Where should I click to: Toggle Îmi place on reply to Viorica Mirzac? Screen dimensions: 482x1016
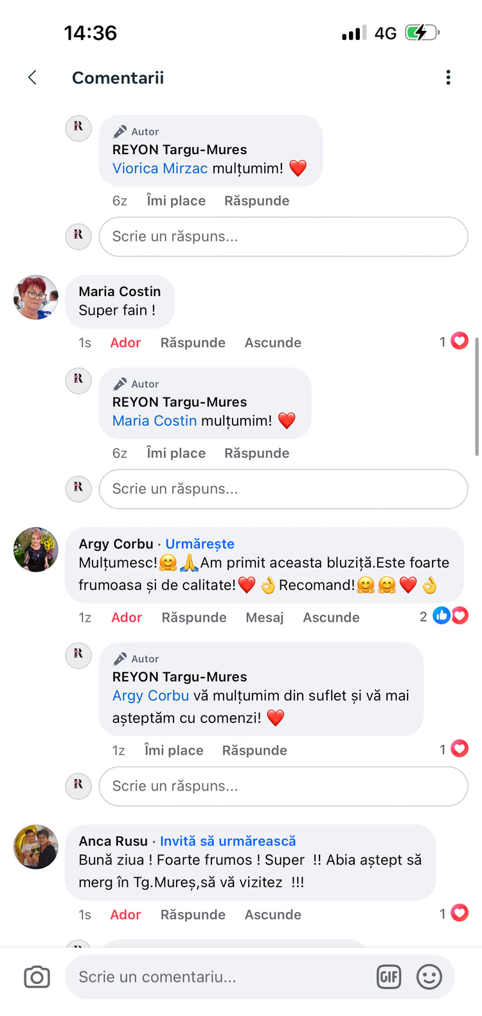(176, 200)
